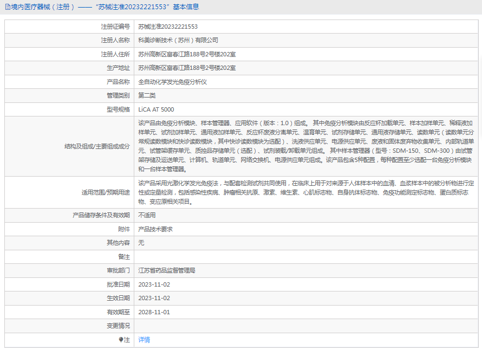Click the registrant name 科美诊断技术（苏州）有限公司
This screenshot has width=482, height=350.
click(x=178, y=40)
